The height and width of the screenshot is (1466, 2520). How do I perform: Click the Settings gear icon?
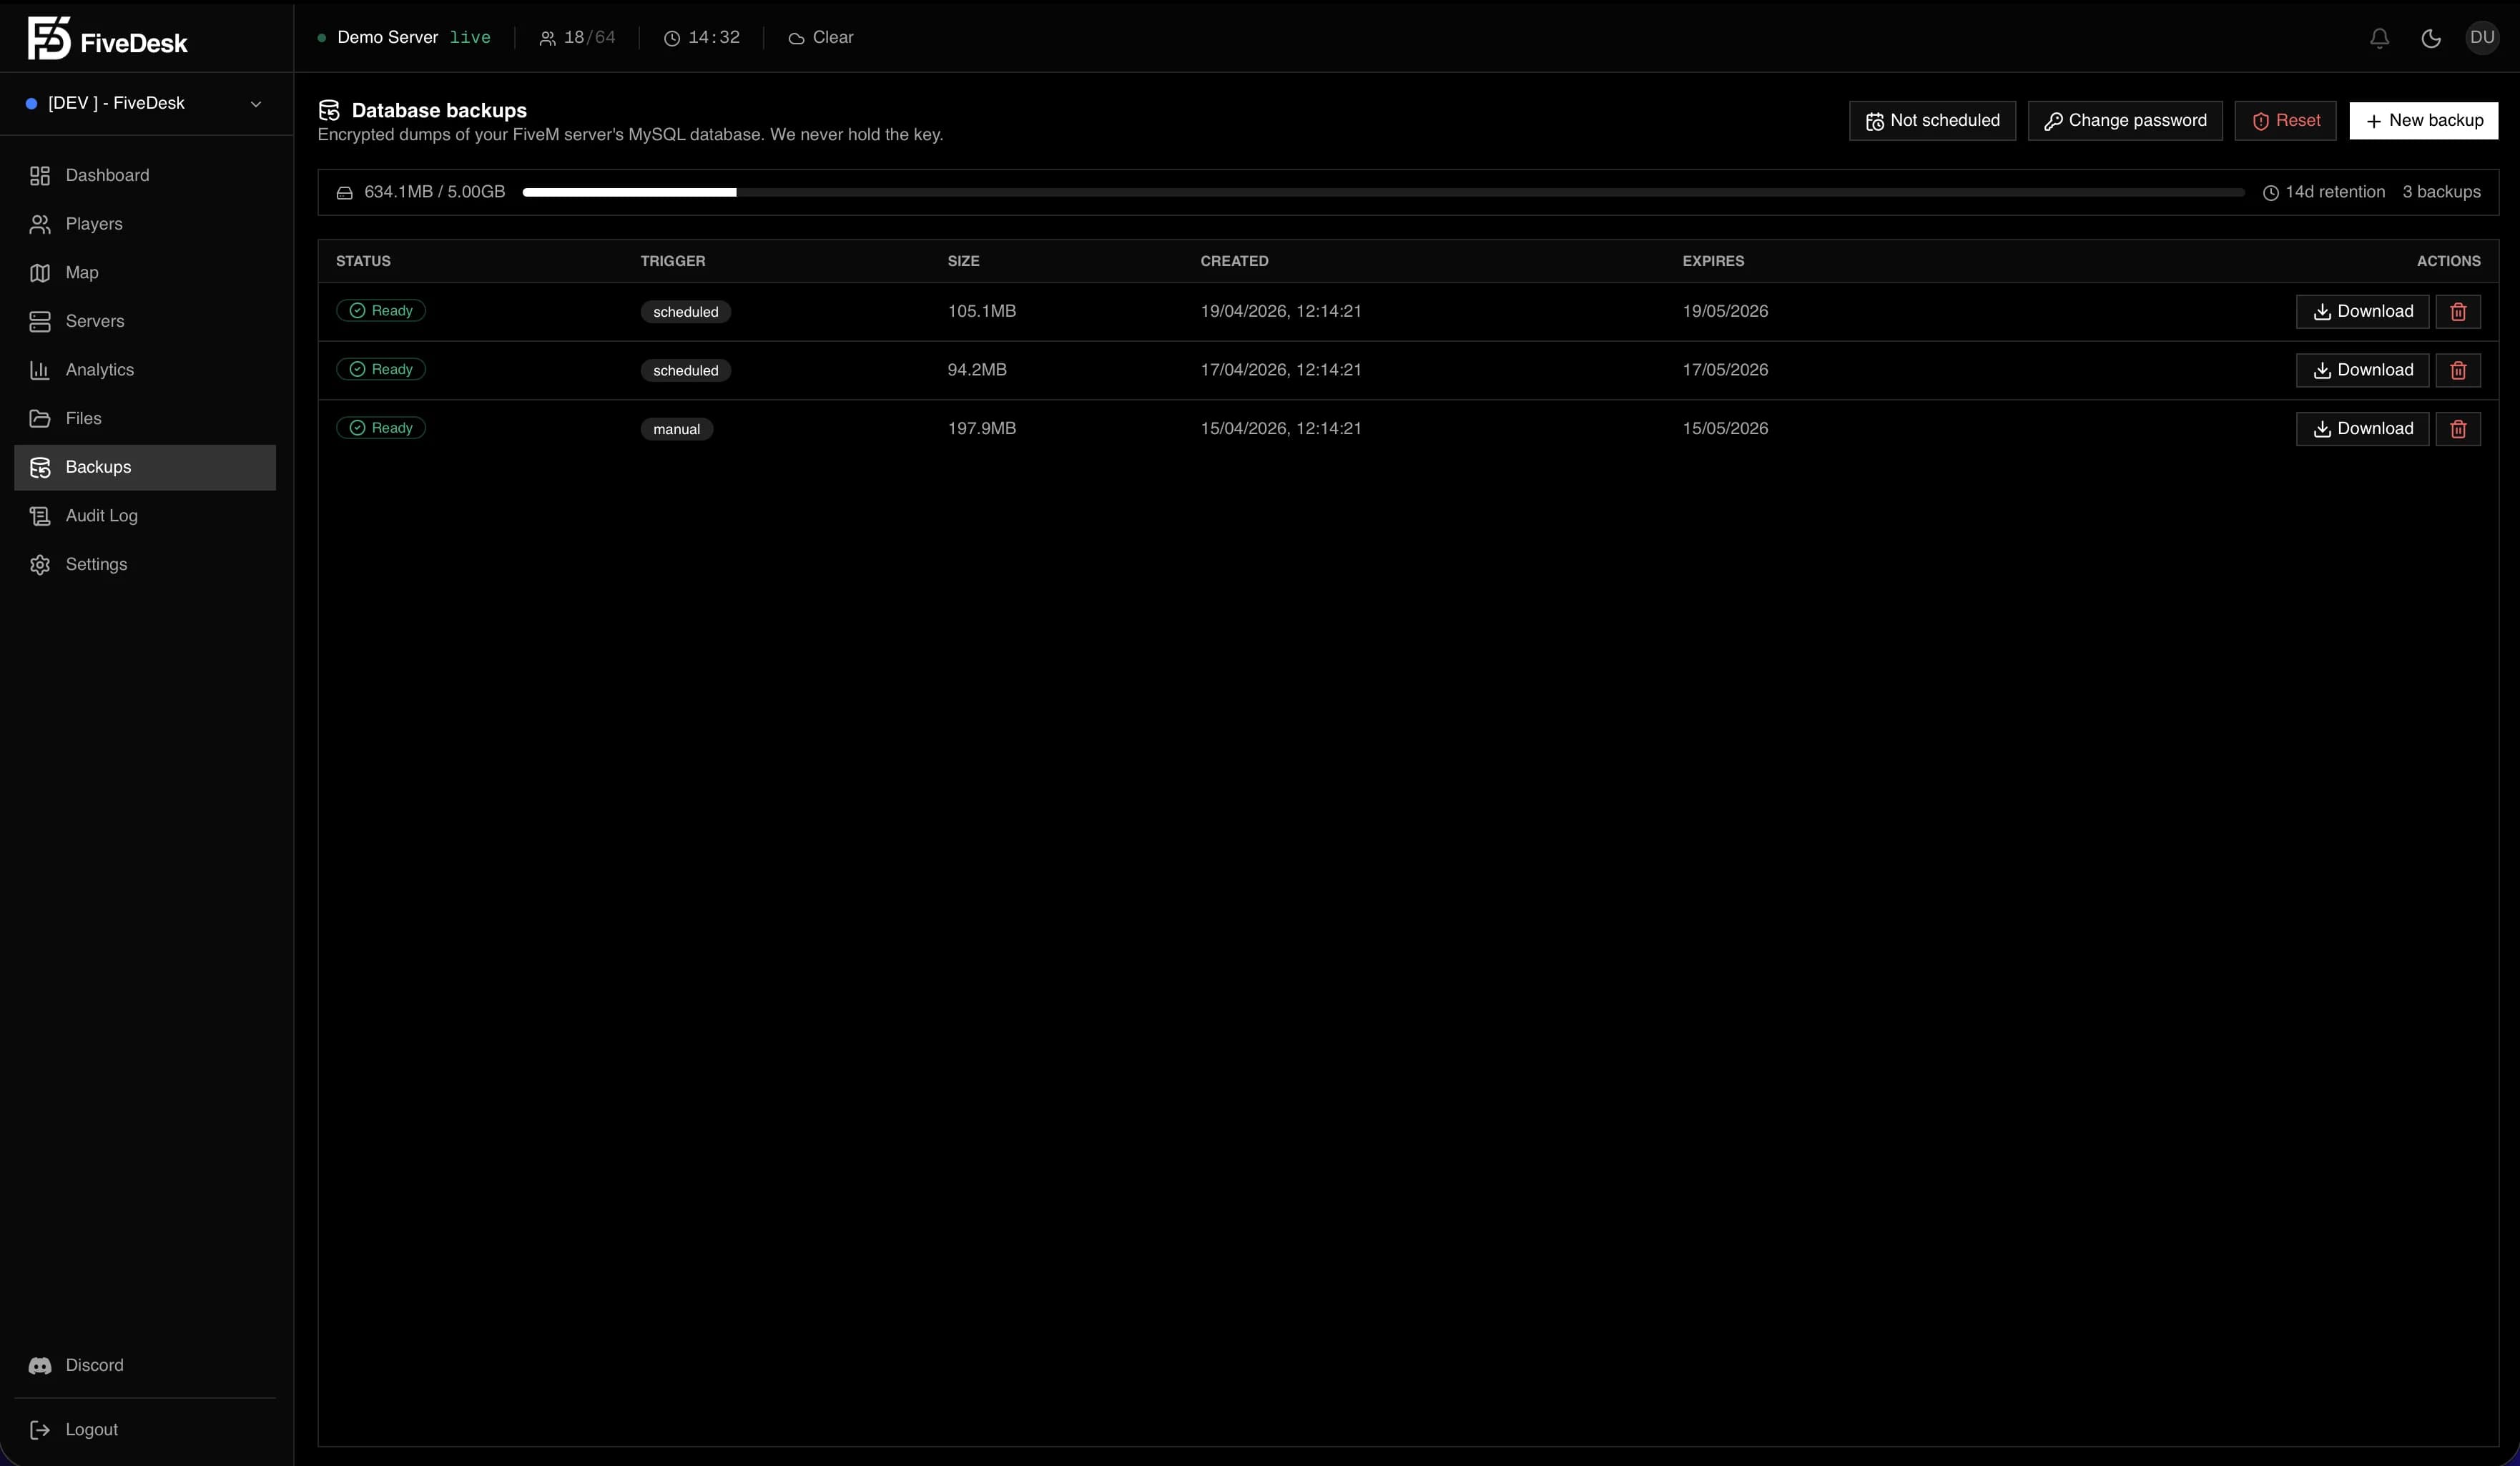(40, 564)
